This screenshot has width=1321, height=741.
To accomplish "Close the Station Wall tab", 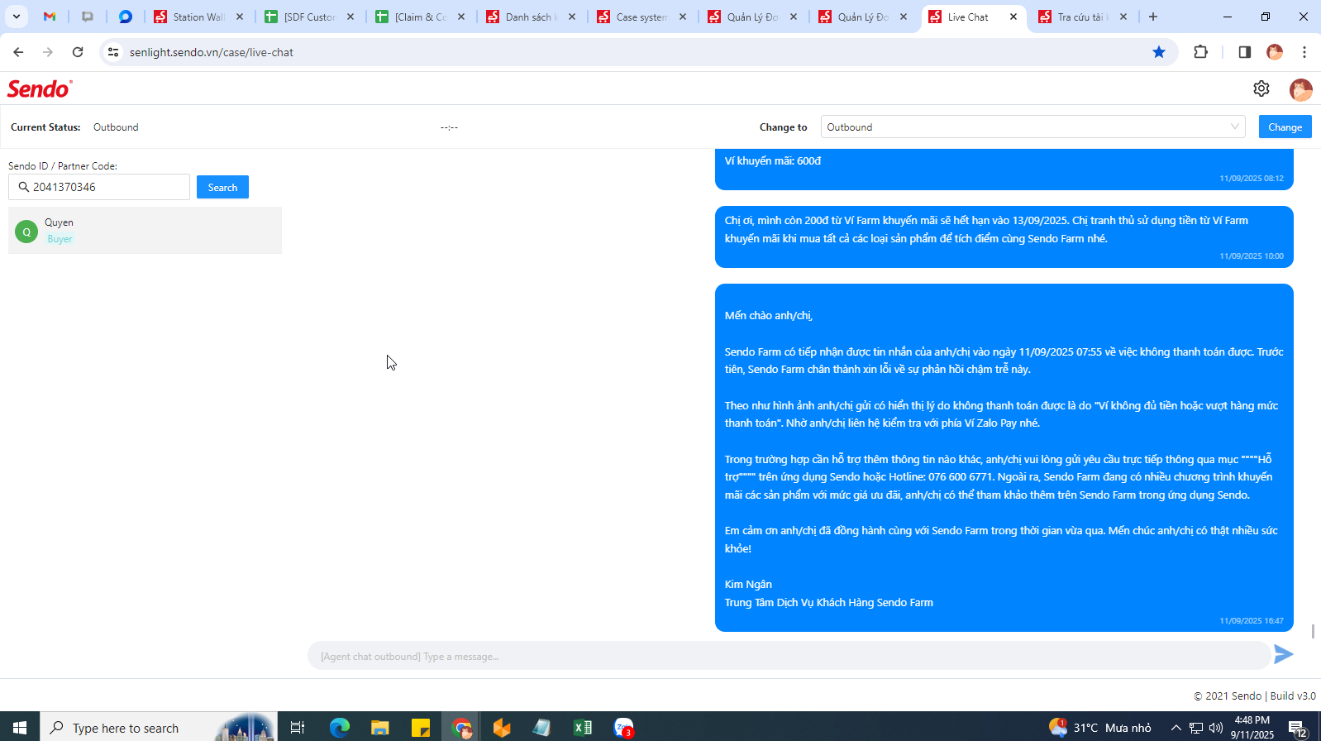I will [x=240, y=17].
